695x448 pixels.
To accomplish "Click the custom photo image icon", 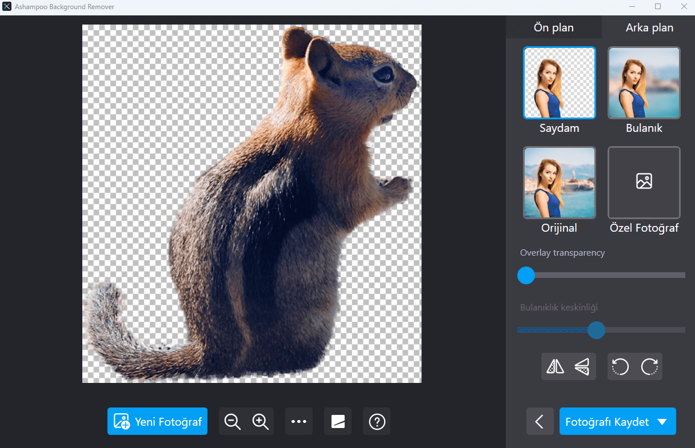I will pos(644,181).
